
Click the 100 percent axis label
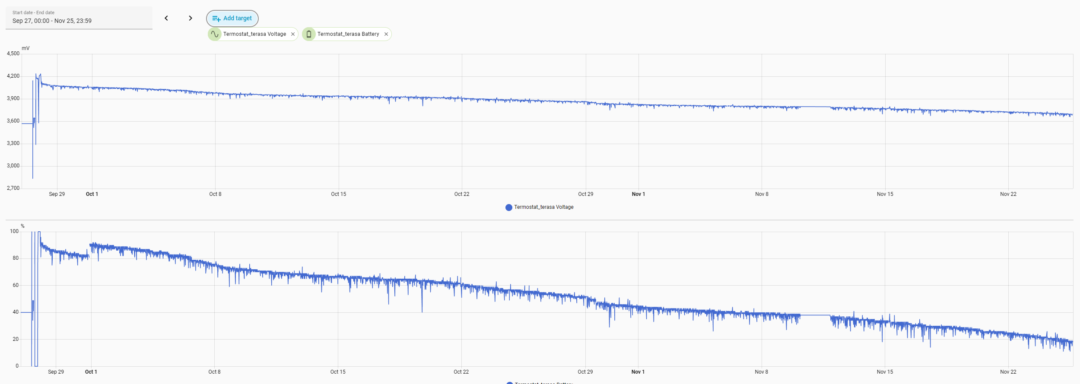coord(14,231)
